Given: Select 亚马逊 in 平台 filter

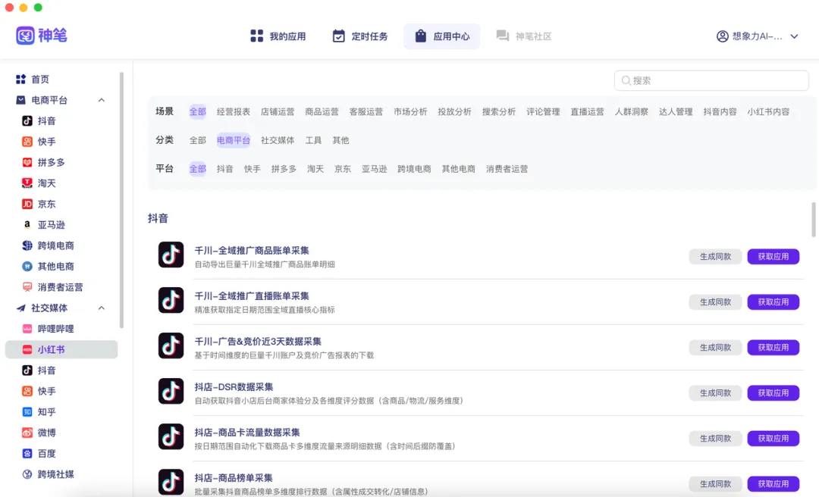Looking at the screenshot, I should [x=375, y=169].
